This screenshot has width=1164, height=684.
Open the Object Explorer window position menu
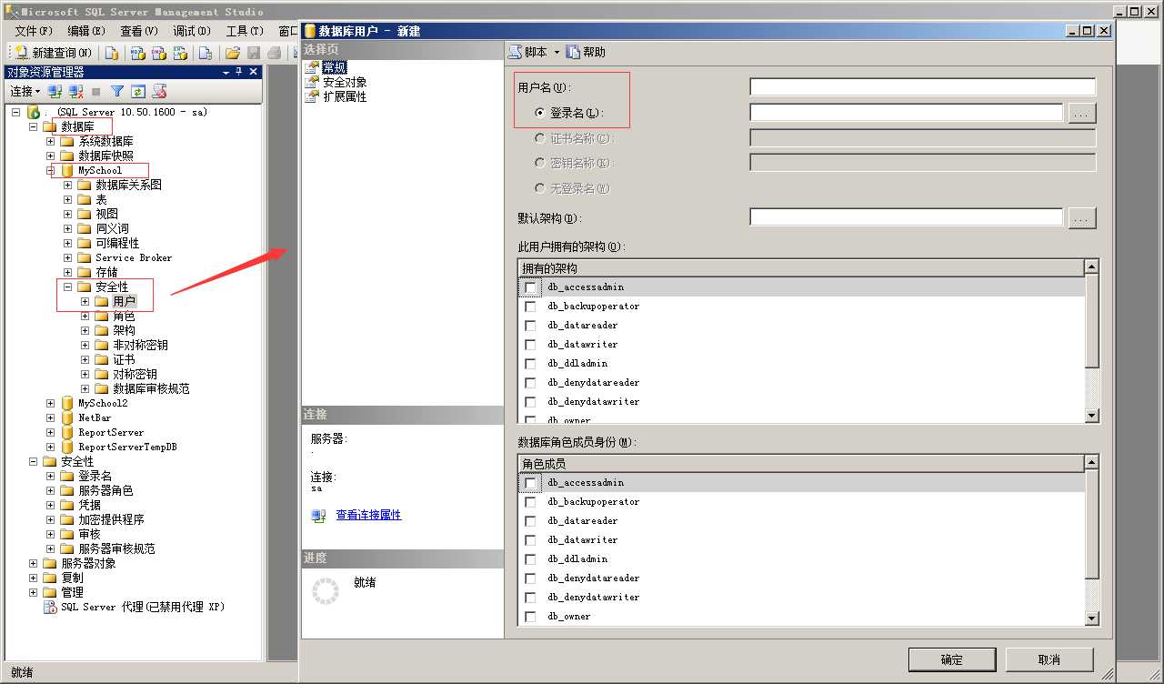click(226, 72)
